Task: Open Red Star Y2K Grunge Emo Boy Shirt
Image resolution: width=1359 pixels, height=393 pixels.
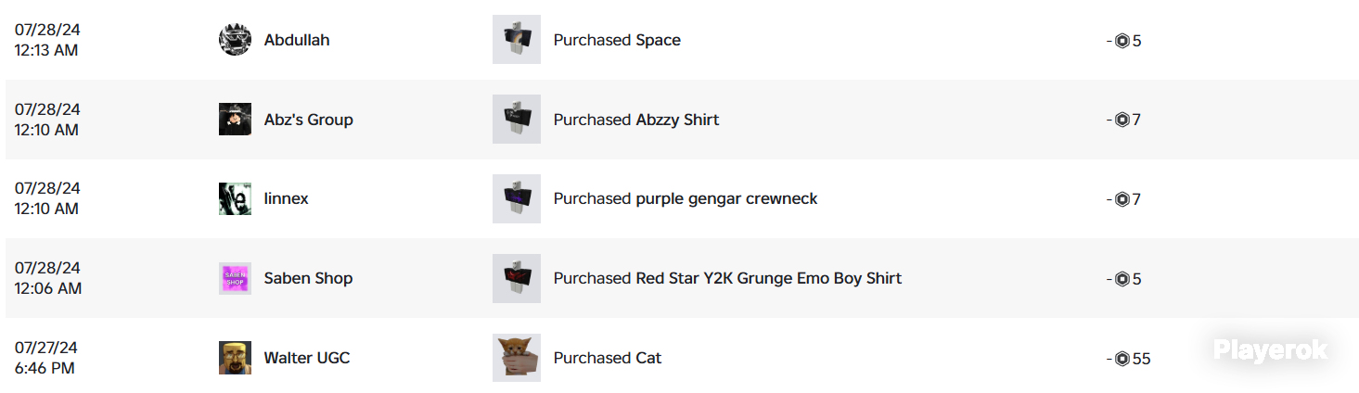Action: 768,278
